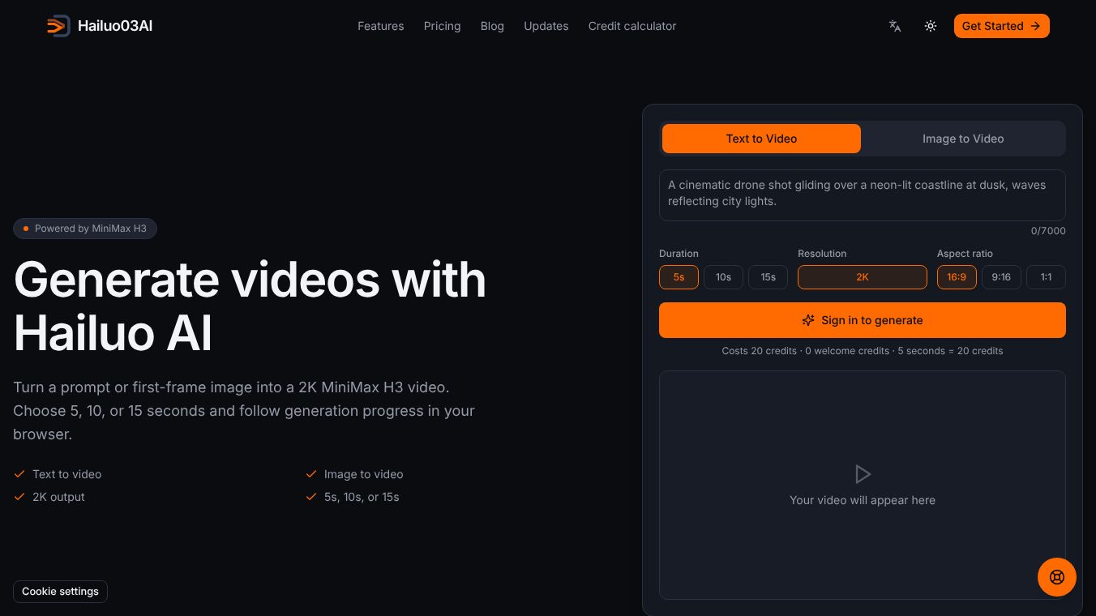This screenshot has height=616, width=1096.
Task: Pick the 15s duration option
Action: click(768, 277)
